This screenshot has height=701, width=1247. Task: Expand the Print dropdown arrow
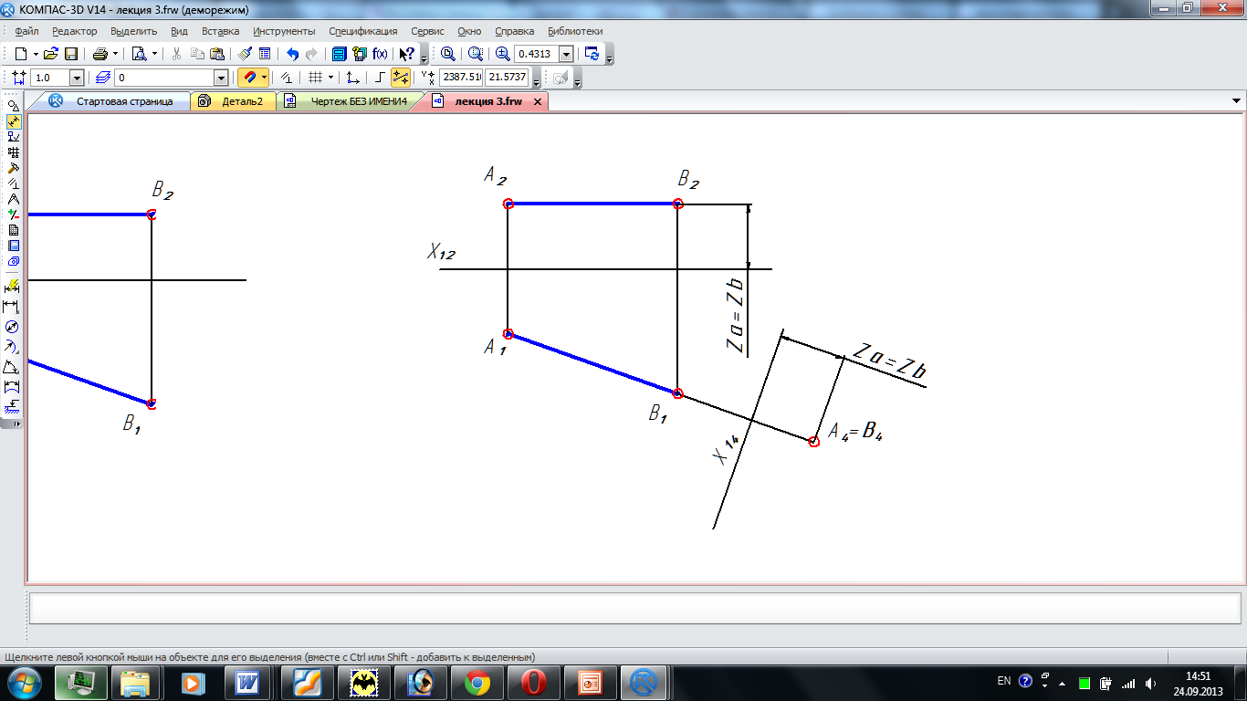point(116,54)
